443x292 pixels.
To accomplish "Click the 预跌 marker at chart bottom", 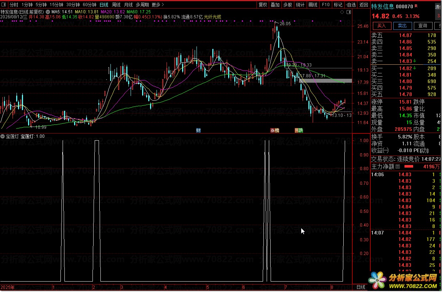I will coord(299,130).
